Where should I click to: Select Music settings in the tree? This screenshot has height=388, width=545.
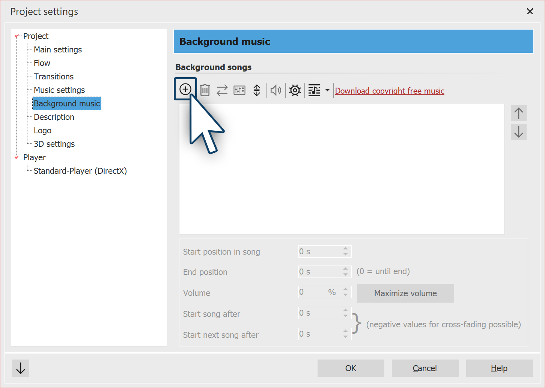pos(59,90)
